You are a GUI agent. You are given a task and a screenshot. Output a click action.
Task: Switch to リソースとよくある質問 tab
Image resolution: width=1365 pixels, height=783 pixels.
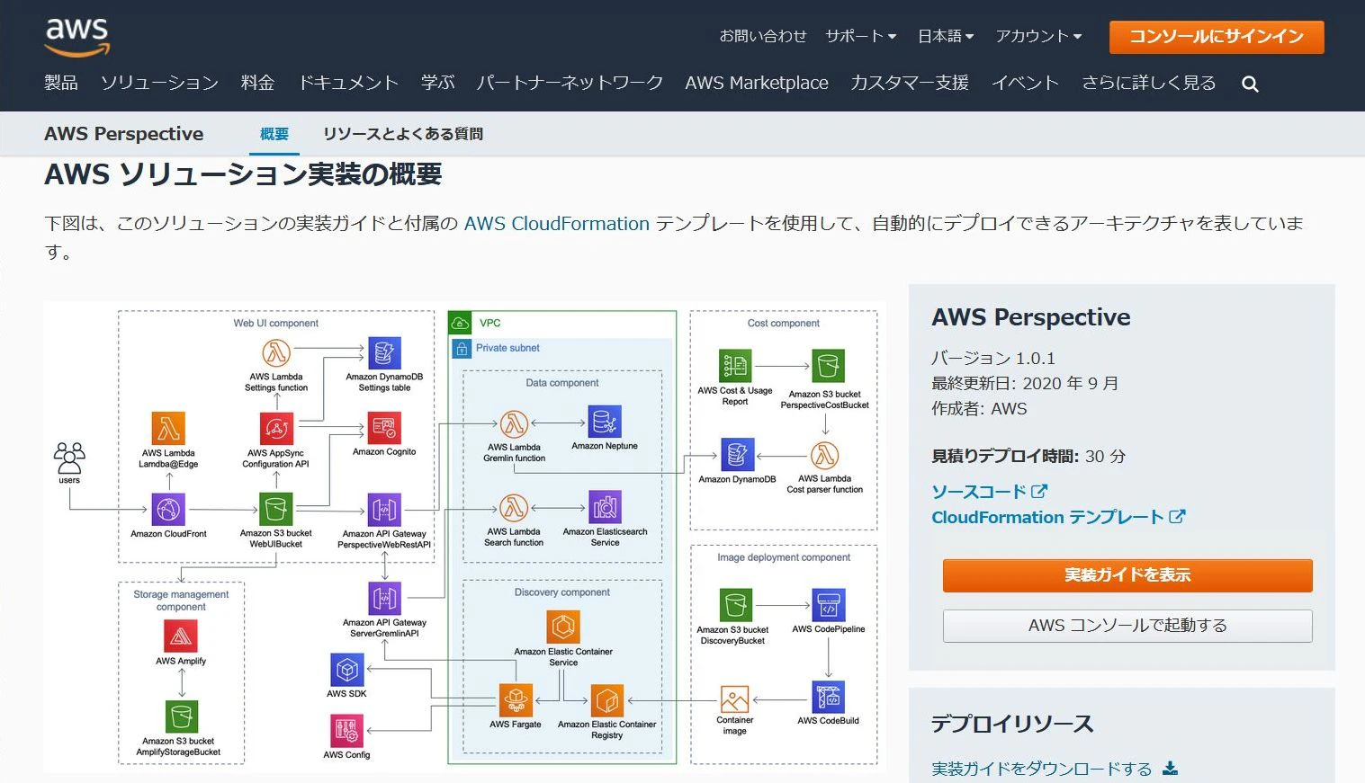click(403, 134)
